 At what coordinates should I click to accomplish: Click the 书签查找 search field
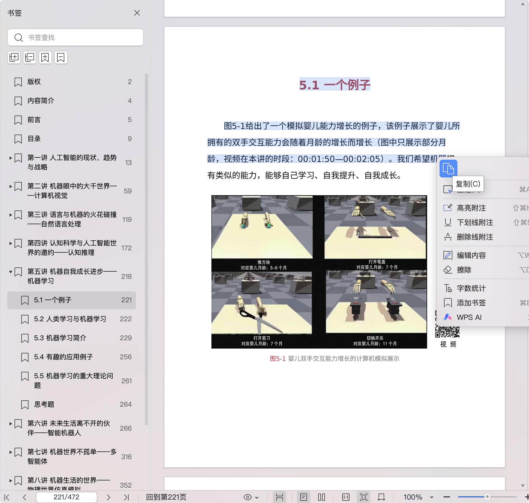coord(81,37)
